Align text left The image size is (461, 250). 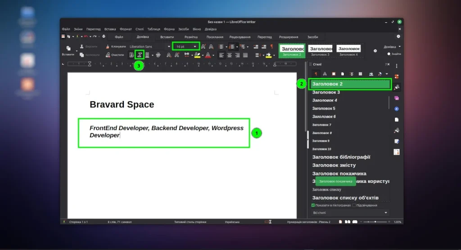click(221, 55)
